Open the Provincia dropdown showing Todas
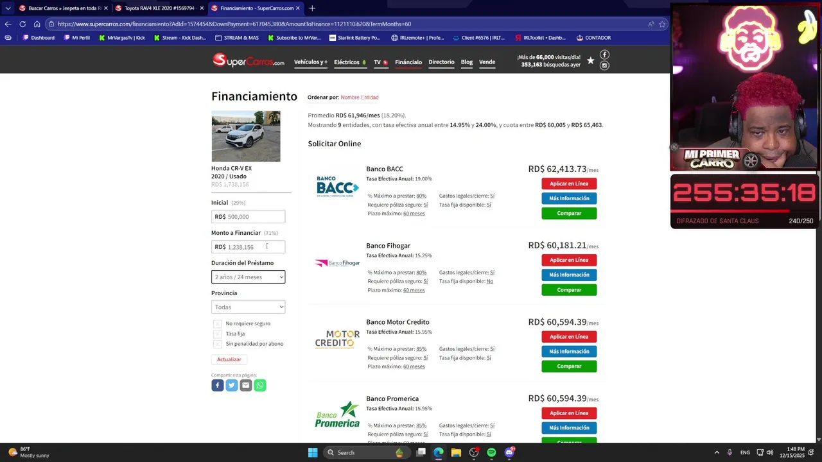Image resolution: width=822 pixels, height=462 pixels. coord(248,307)
